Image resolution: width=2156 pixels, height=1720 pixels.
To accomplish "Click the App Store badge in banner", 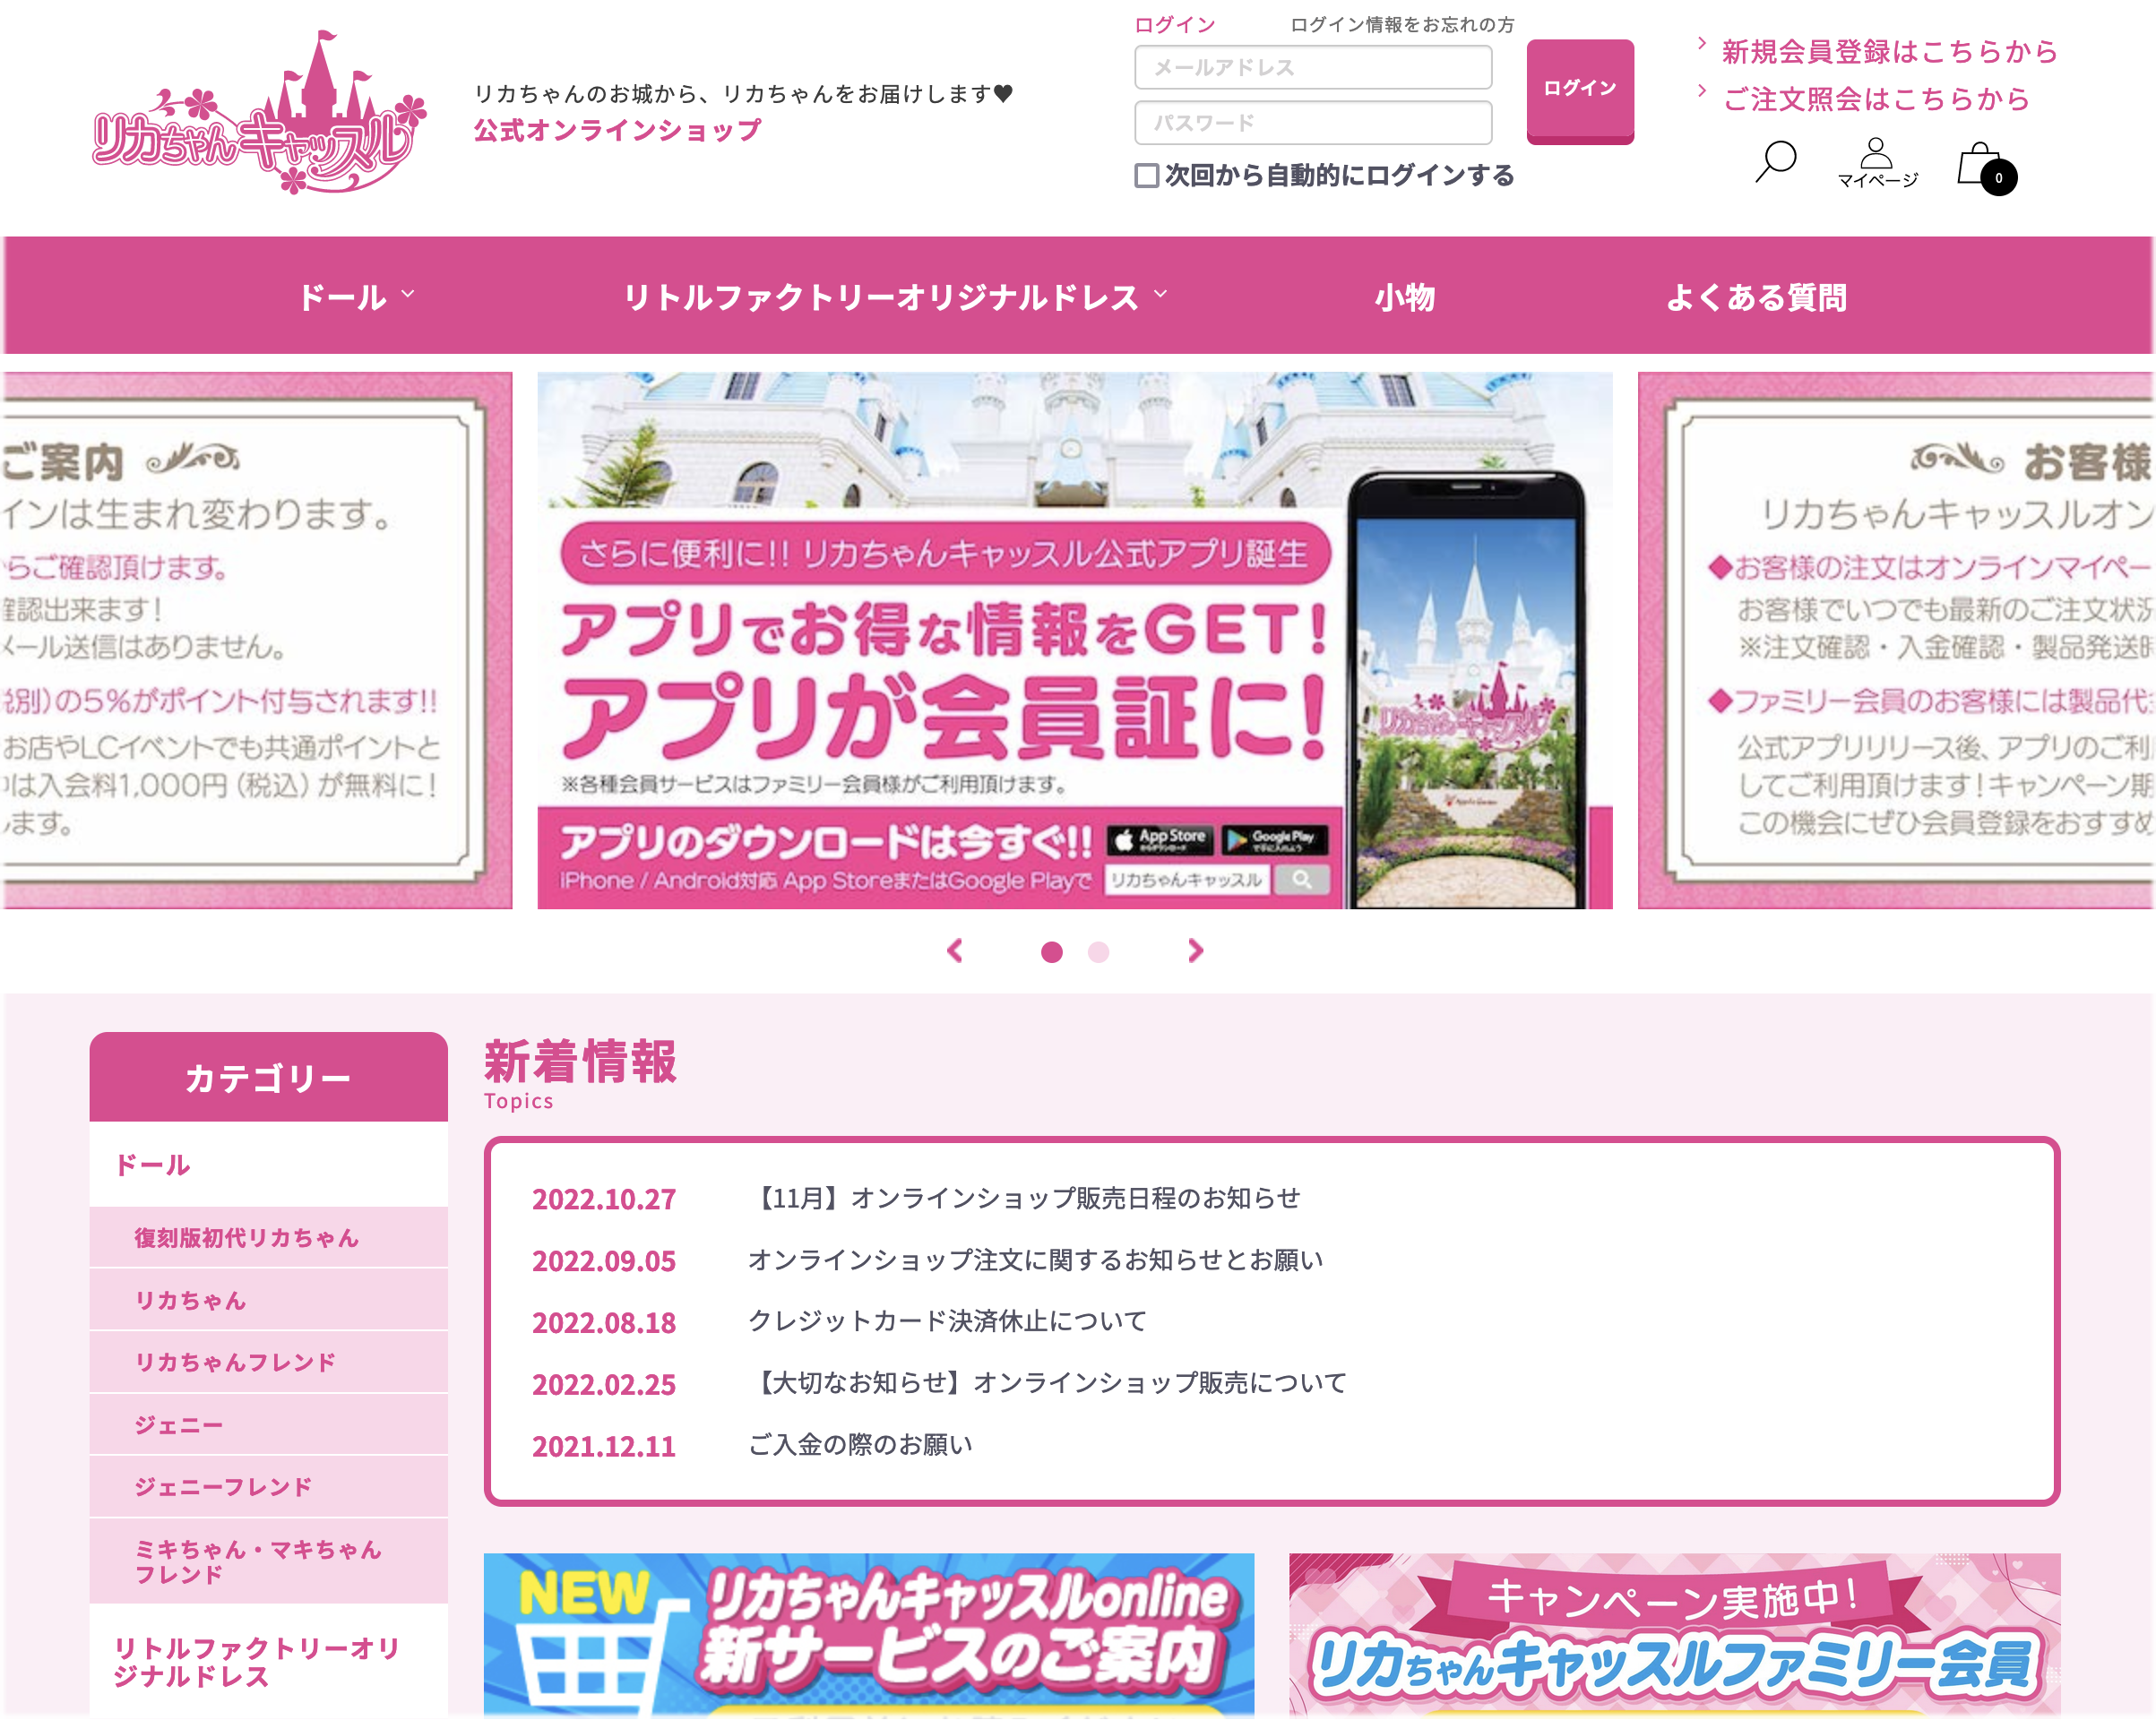I will (1160, 839).
